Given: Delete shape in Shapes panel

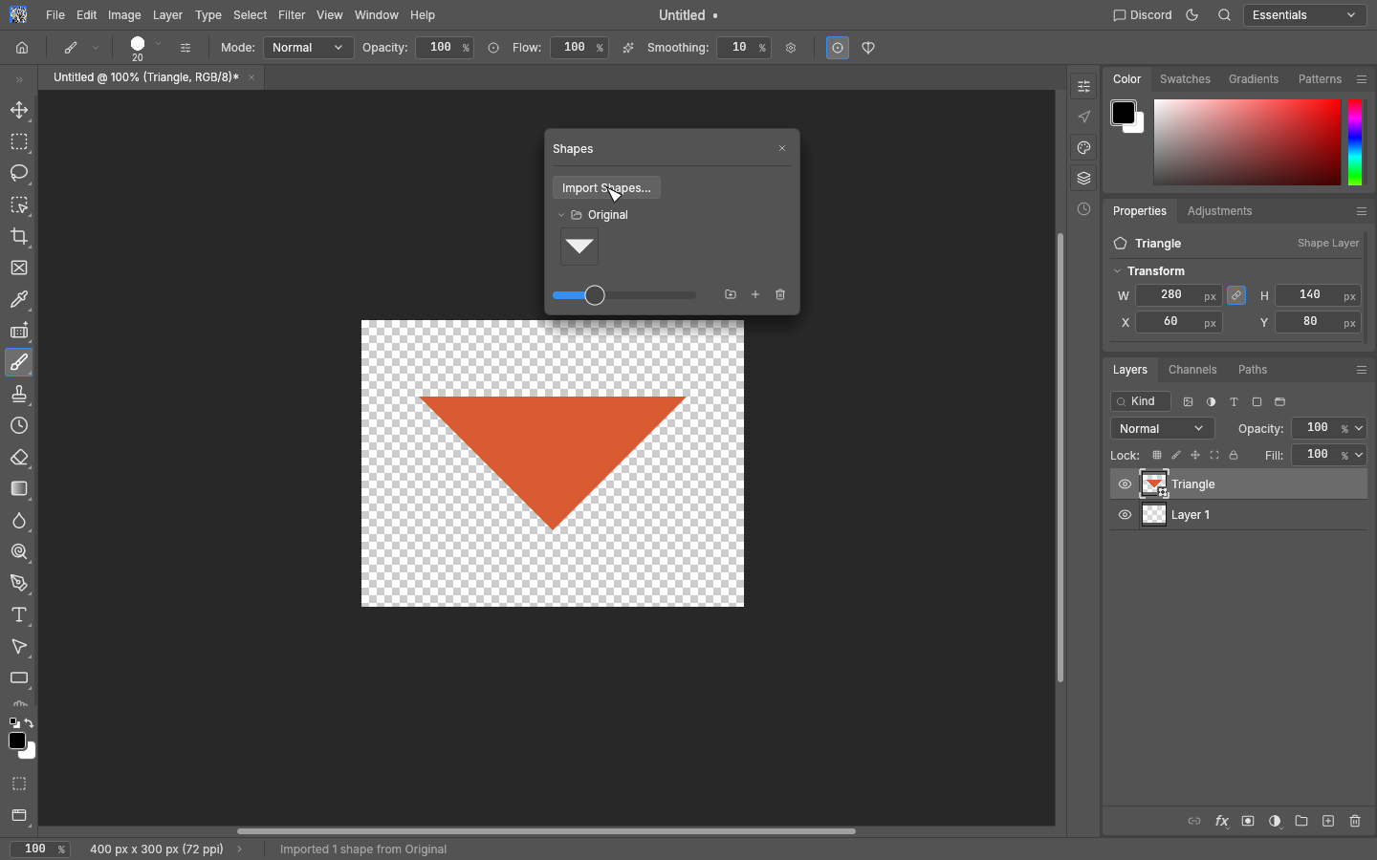Looking at the screenshot, I should 780,295.
